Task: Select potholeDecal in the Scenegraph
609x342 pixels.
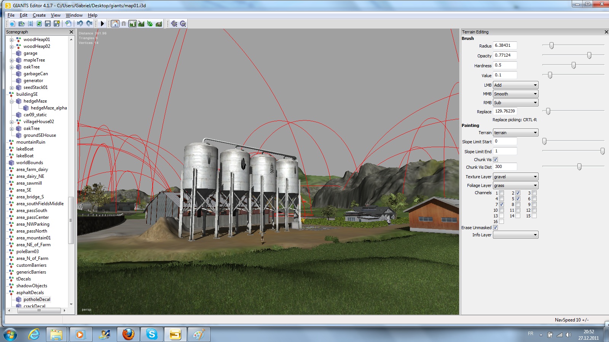Action: tap(37, 299)
